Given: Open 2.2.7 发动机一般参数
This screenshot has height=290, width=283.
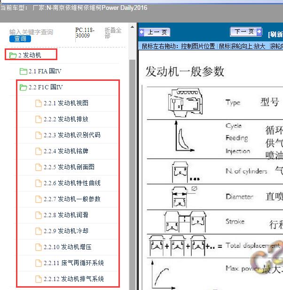Looking at the screenshot, I should click(72, 199).
